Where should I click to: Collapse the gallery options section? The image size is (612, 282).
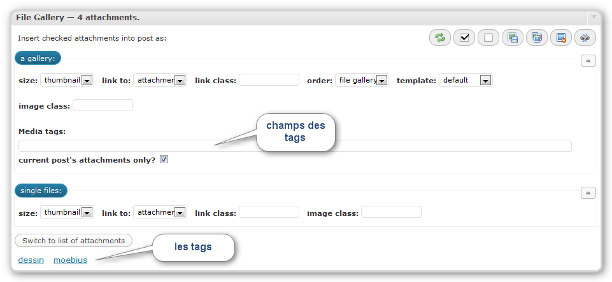[588, 61]
